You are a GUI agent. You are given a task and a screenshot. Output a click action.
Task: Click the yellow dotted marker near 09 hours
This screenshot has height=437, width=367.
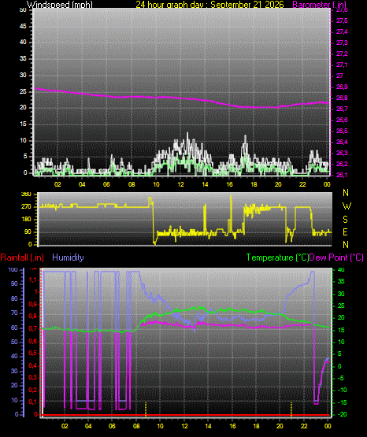(x=146, y=409)
